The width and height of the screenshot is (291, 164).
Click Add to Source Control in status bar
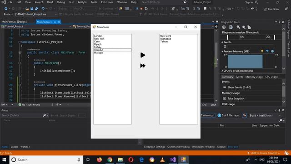tap(264, 153)
